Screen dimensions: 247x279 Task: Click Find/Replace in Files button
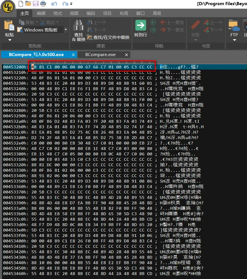(108, 37)
